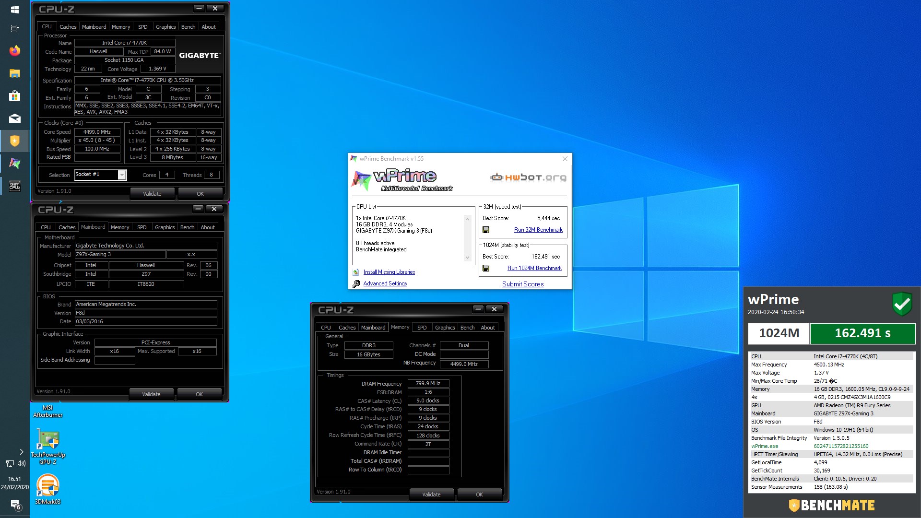Open Mainboard tab in top CPU-Z window
921x518 pixels.
94,27
